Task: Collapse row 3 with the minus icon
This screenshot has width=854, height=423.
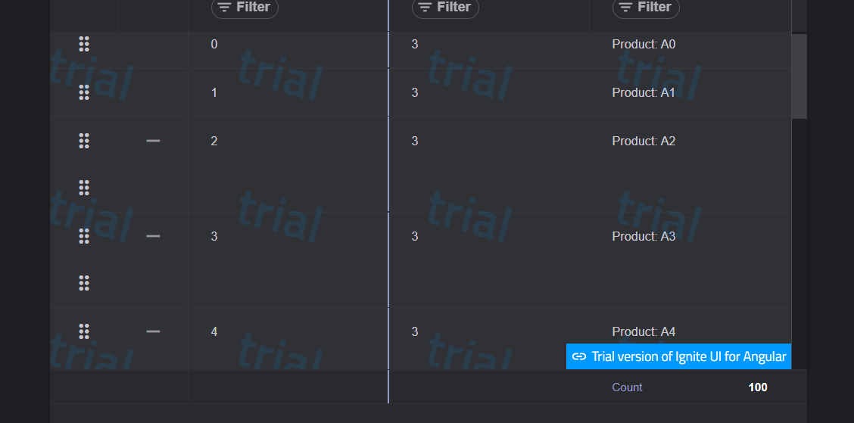Action: pyautogui.click(x=153, y=236)
